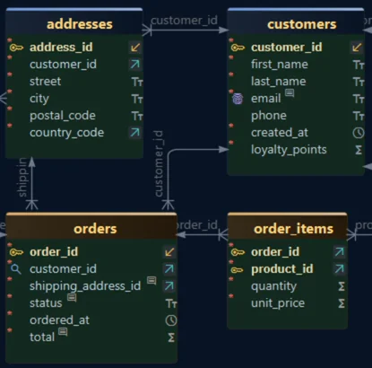Click the numeric sigma icon on loyalty_points row
The image size is (372, 368).
[x=359, y=150]
